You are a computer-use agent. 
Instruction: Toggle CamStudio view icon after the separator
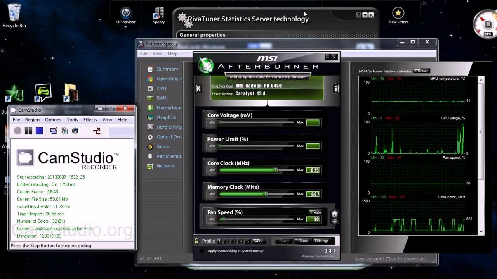click(54, 131)
